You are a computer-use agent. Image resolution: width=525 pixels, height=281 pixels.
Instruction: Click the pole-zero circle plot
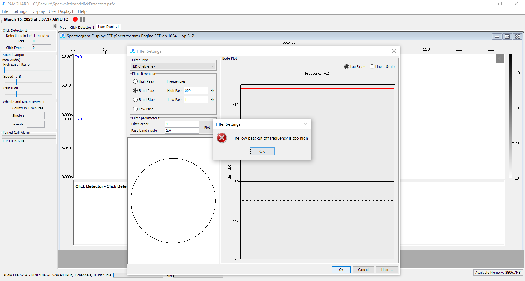173,201
